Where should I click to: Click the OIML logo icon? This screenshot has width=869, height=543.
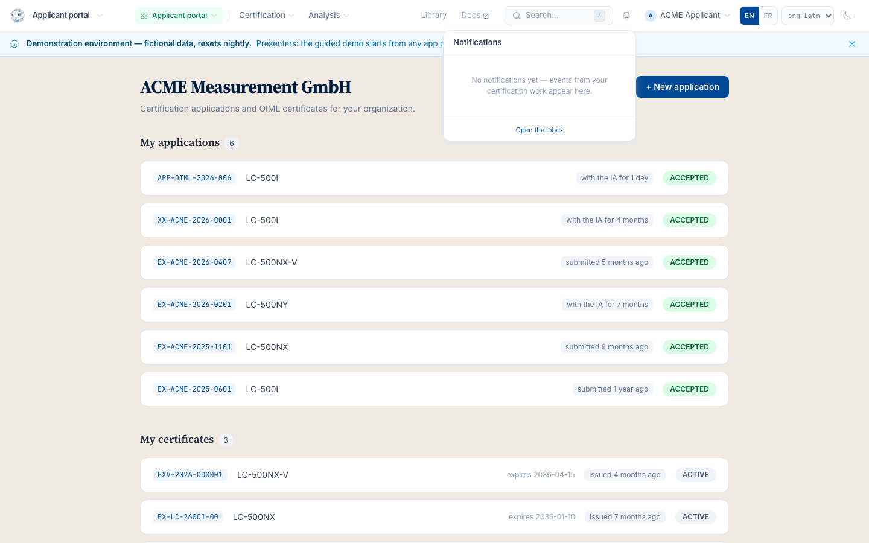point(18,16)
